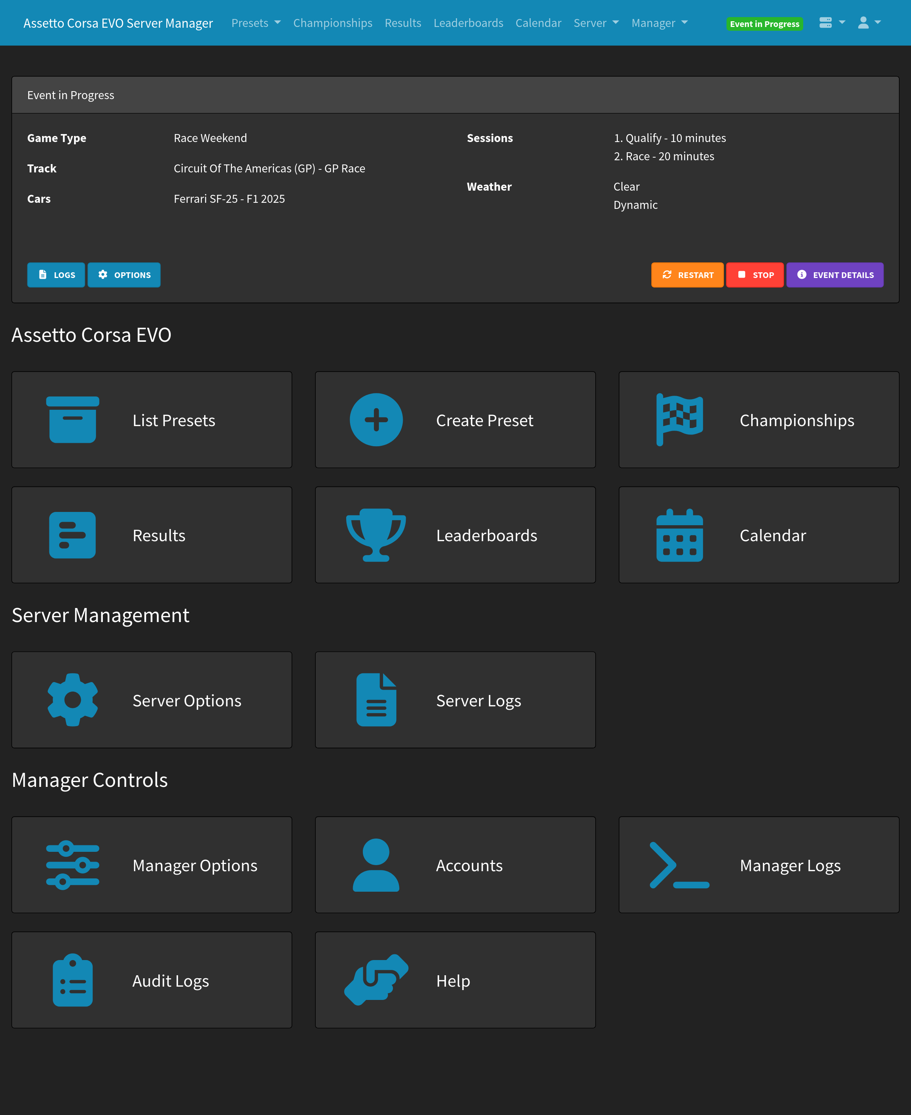Click the 'Dynamic' weather value

[635, 205]
